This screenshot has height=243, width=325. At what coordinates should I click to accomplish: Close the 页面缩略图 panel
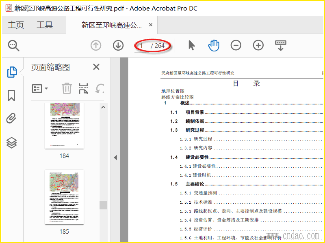pyautogui.click(x=96, y=67)
